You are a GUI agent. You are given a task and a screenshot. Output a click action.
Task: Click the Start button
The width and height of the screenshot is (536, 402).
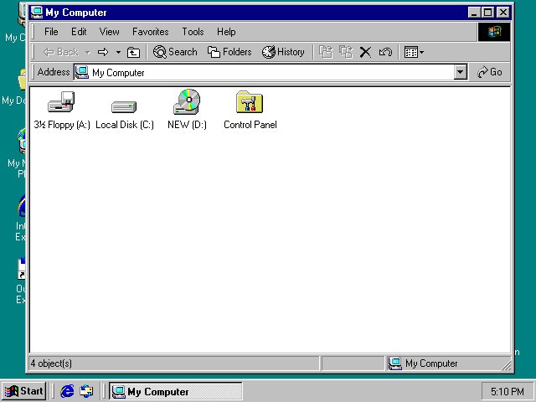click(23, 391)
